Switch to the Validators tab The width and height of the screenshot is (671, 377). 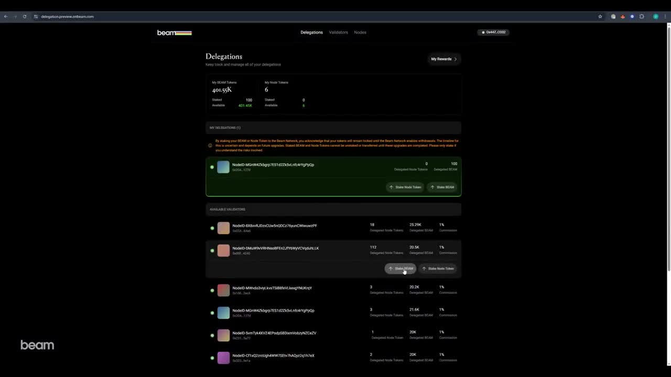pos(338,32)
